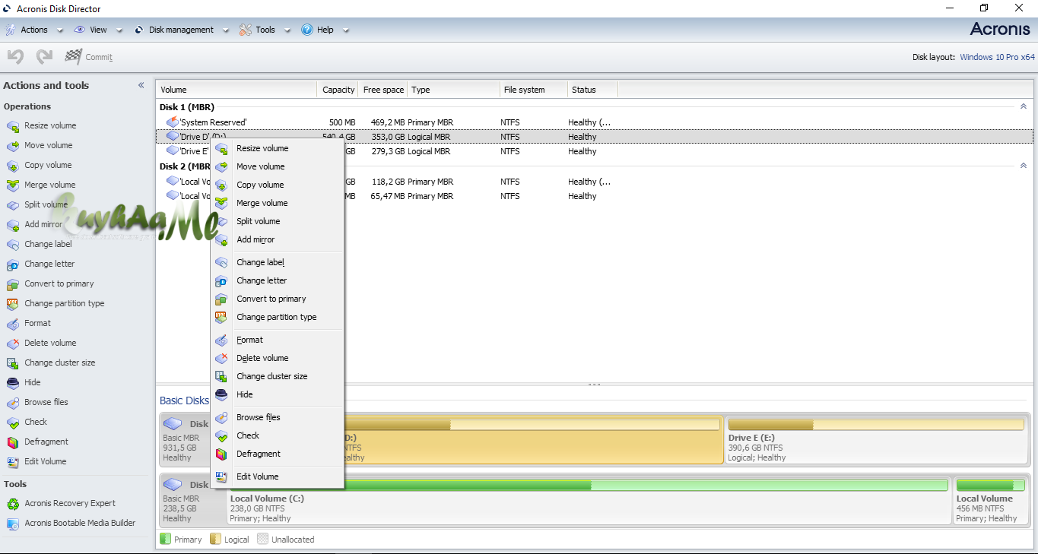
Task: Click Split volume link in sidebar
Action: [x=46, y=205]
